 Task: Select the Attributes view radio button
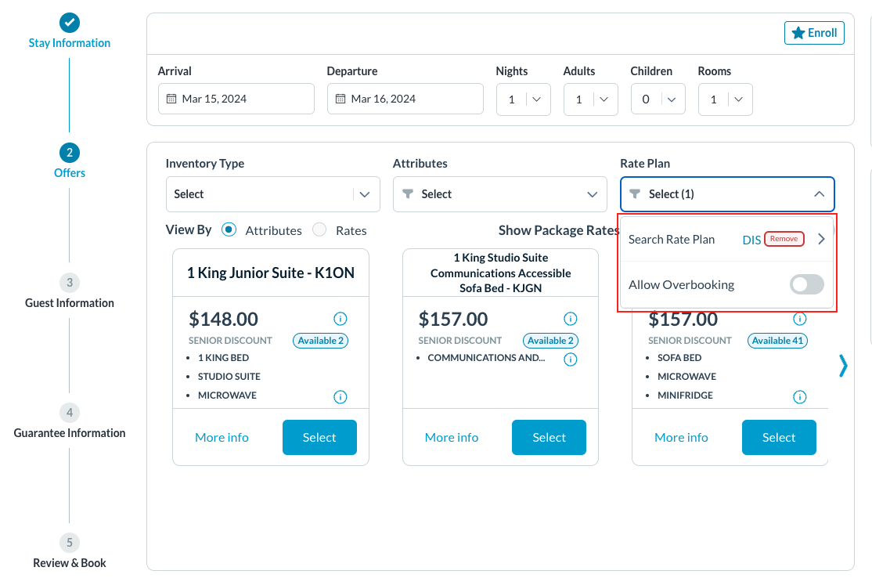(229, 229)
